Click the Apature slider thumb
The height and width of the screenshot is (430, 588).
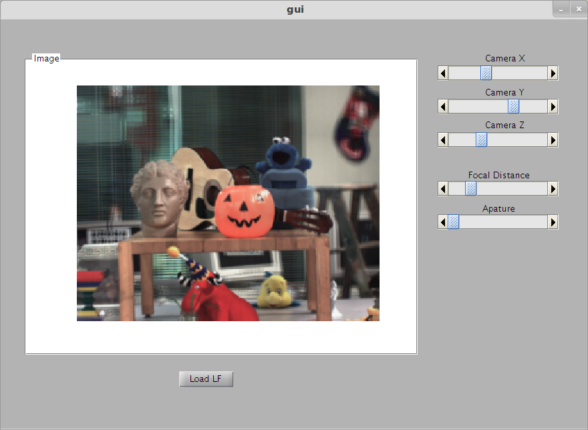click(x=454, y=222)
